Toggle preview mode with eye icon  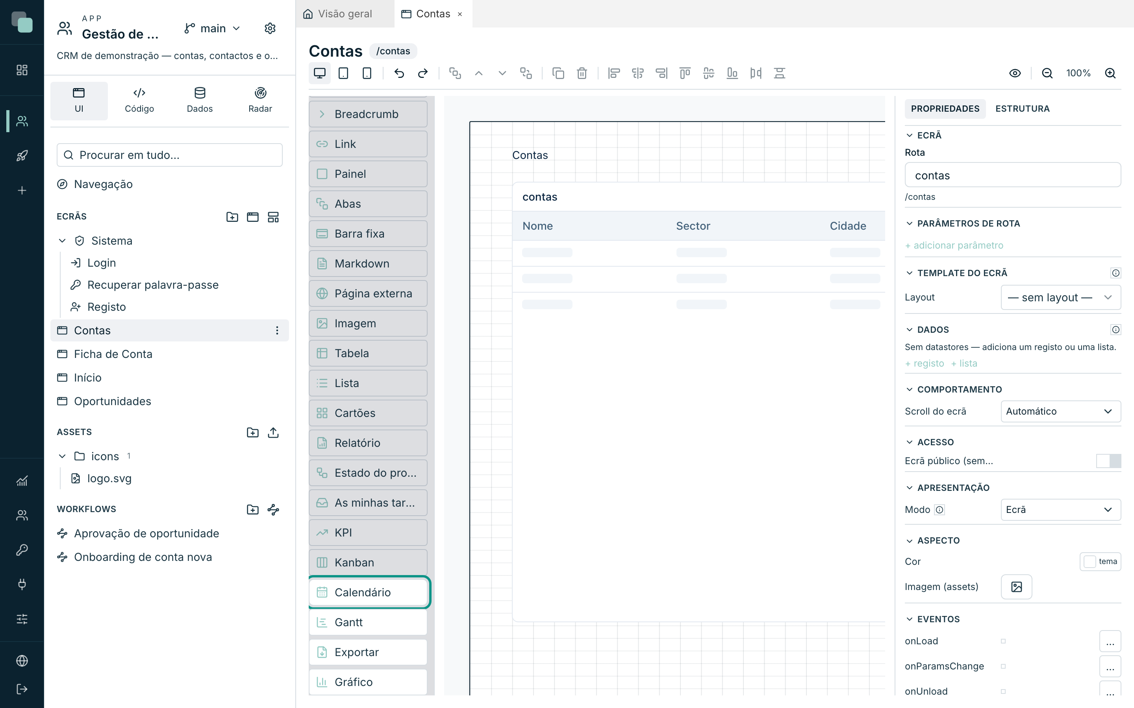[1015, 73]
